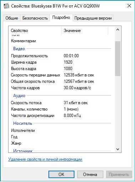Open the Предыдущие версии tab
This screenshot has height=182, width=135.
point(93,18)
